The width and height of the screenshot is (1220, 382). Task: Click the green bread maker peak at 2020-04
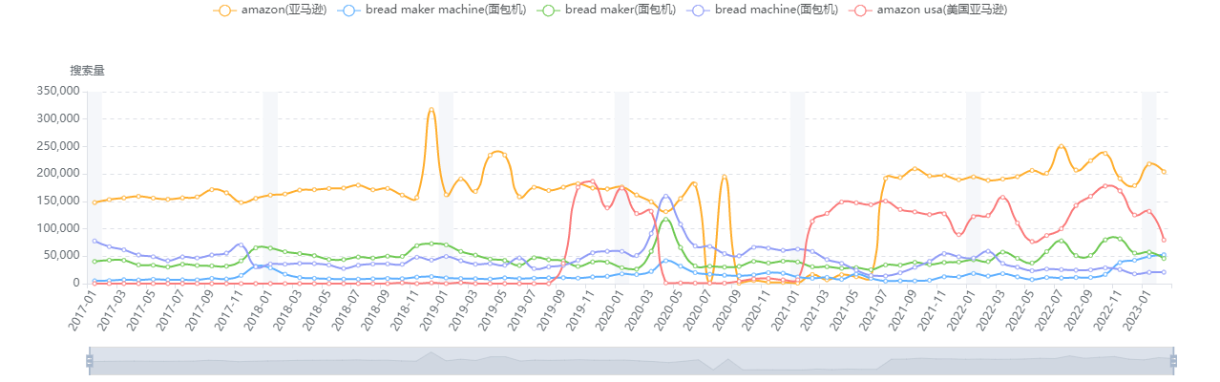coord(665,220)
